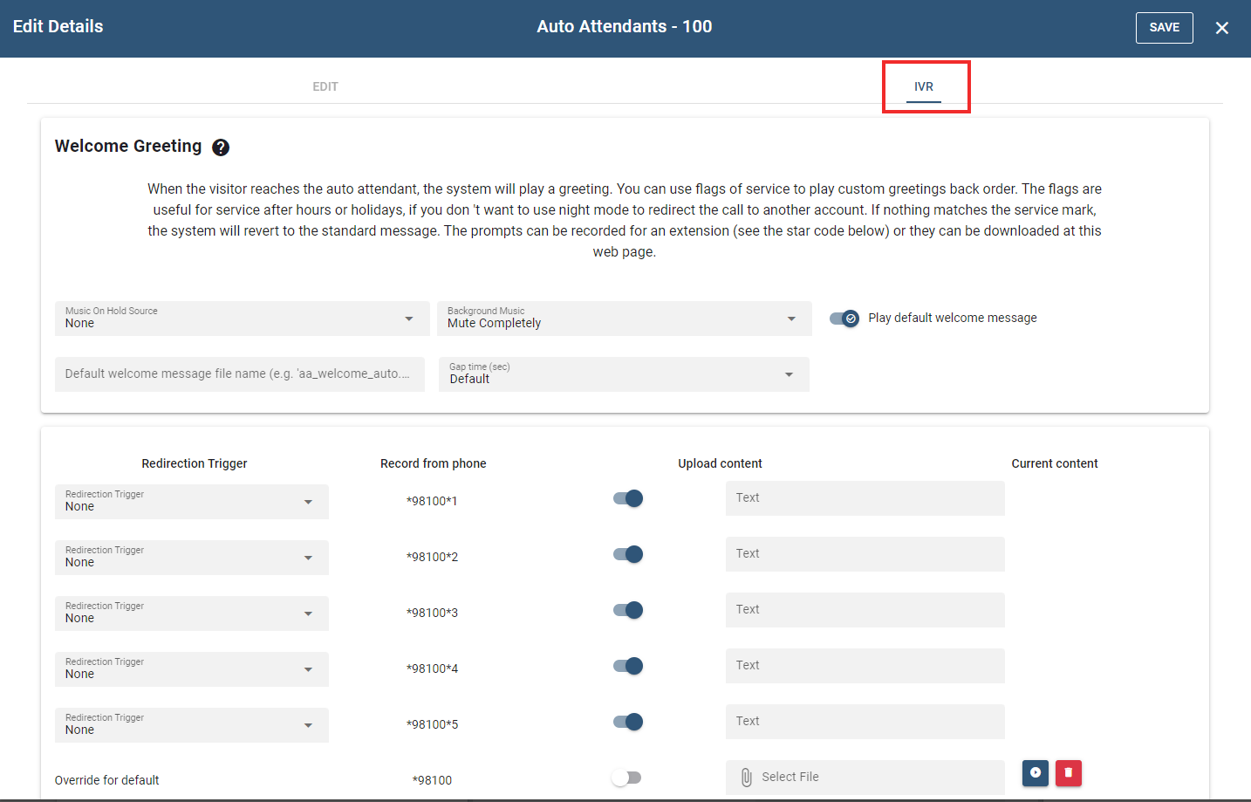
Task: Enable the Override for default toggle
Action: (626, 778)
